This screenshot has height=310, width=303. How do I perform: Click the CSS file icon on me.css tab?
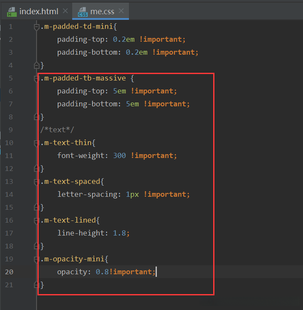[x=82, y=12]
